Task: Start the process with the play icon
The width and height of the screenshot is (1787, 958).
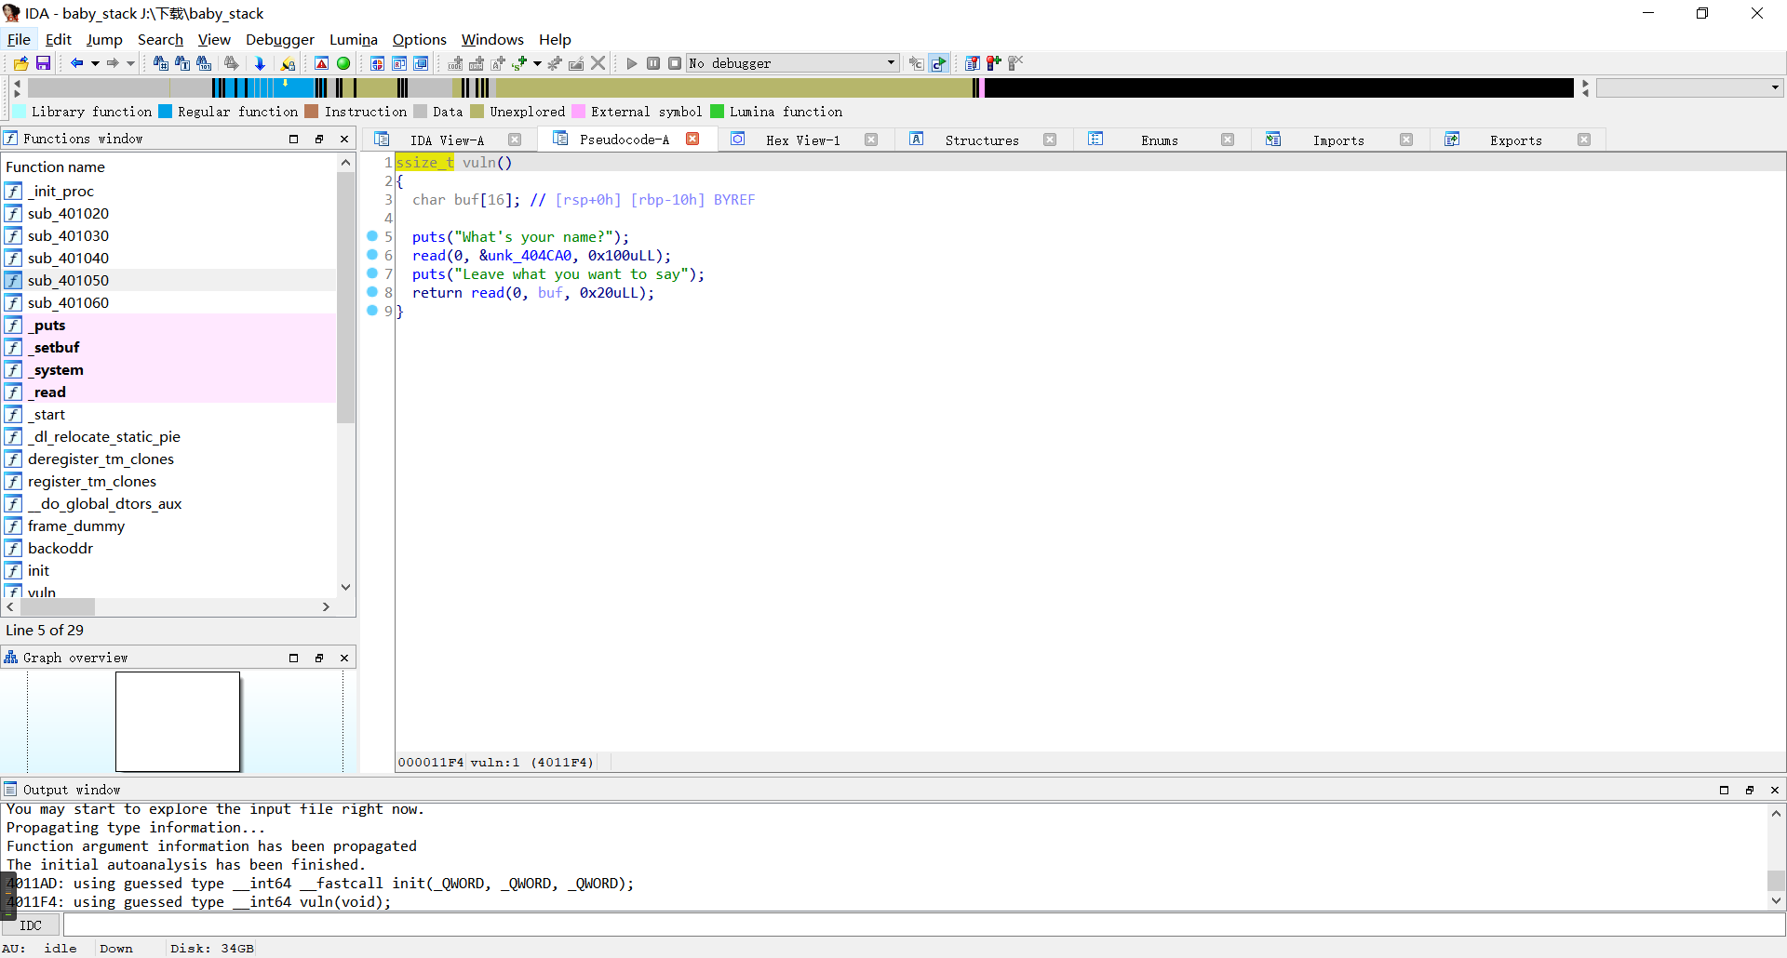Action: (632, 63)
